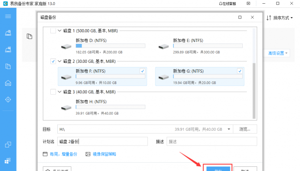Click the text 299.89 GB available of 300.00 GB
The height and width of the screenshot is (171, 300).
(x=197, y=52)
